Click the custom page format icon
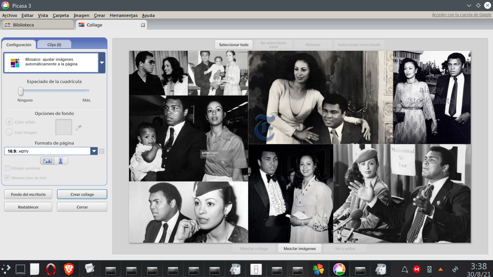Image resolution: width=493 pixels, height=277 pixels. tap(102, 151)
